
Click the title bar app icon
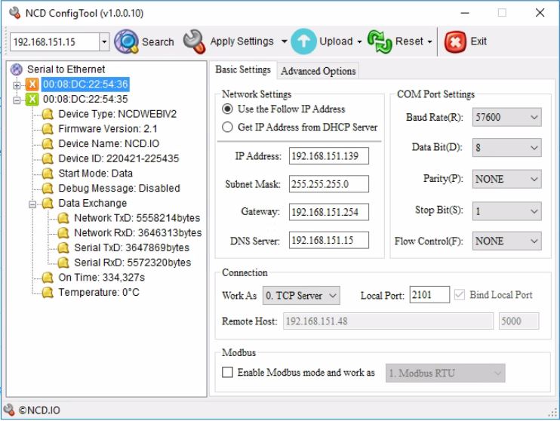(15, 13)
